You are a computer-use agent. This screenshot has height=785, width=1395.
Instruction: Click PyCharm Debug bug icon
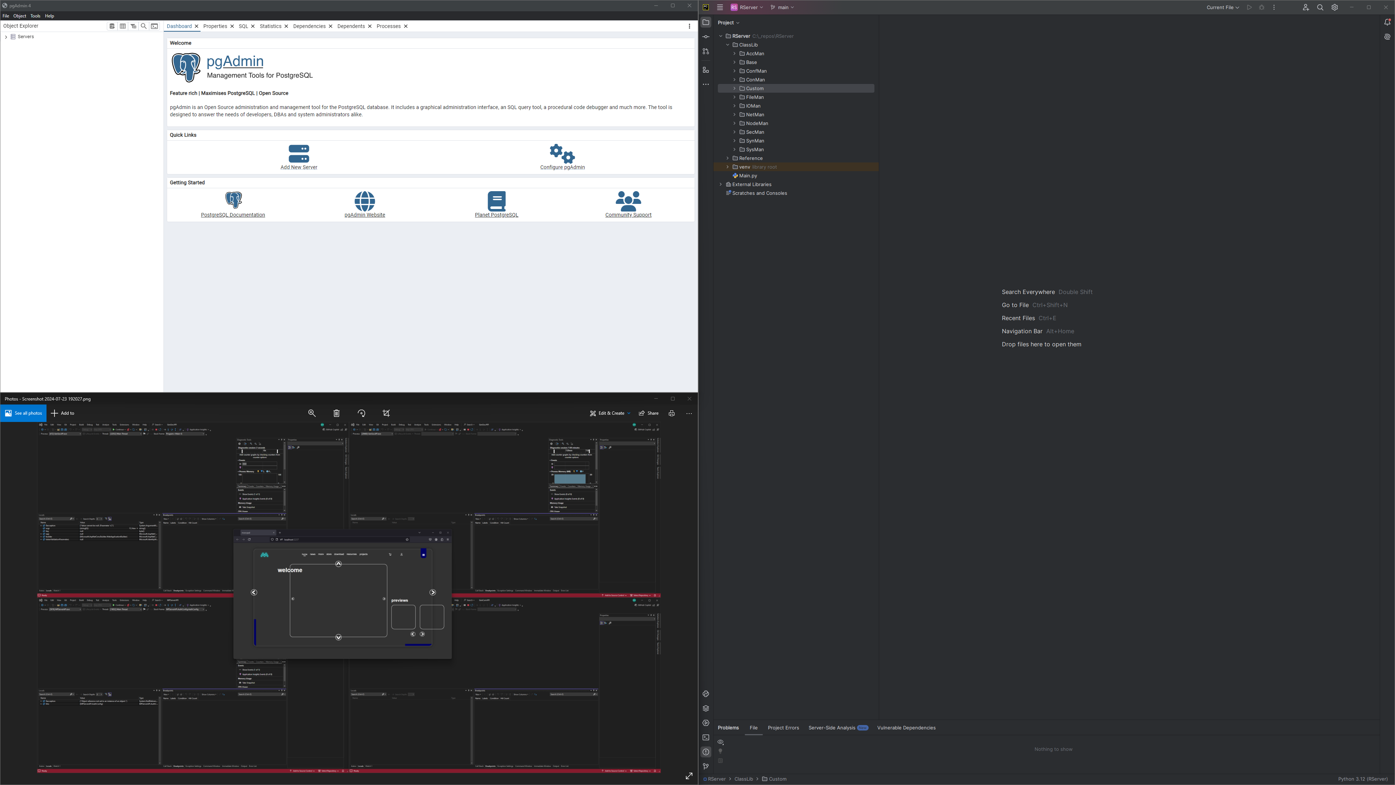coord(1262,8)
